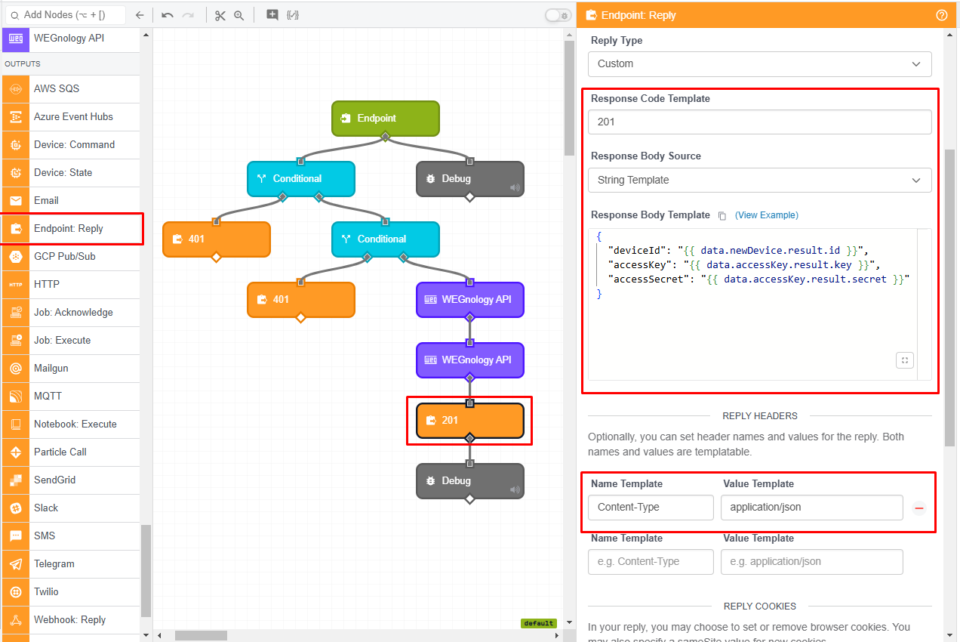This screenshot has height=642, width=960.
Task: Add a note with the comment icon
Action: click(x=272, y=15)
